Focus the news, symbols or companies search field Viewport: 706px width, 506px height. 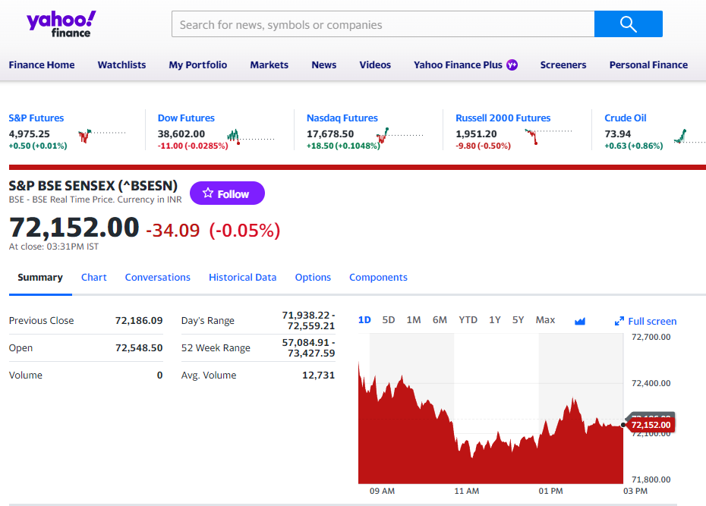click(383, 24)
